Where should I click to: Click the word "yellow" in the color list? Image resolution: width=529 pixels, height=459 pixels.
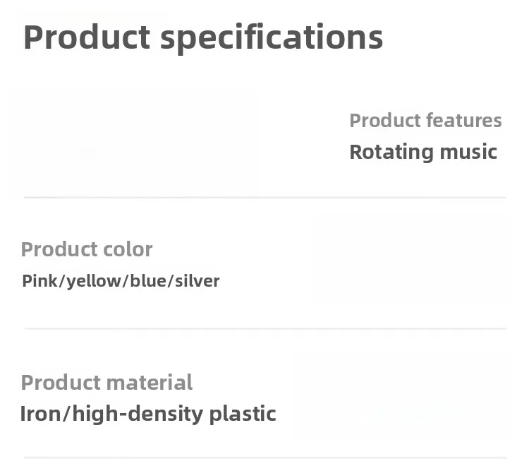point(94,281)
